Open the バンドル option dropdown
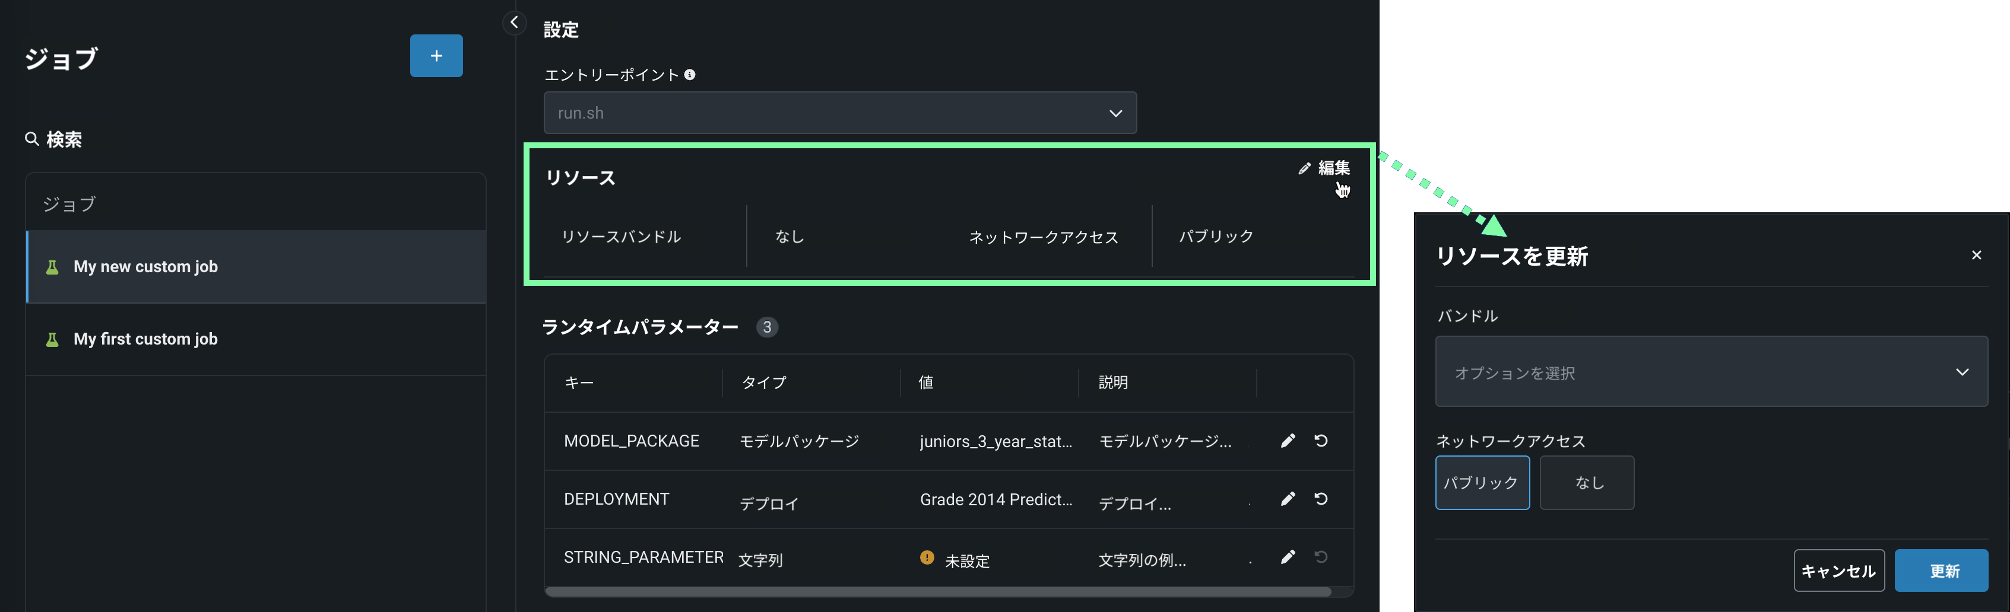The width and height of the screenshot is (2010, 612). (1710, 372)
